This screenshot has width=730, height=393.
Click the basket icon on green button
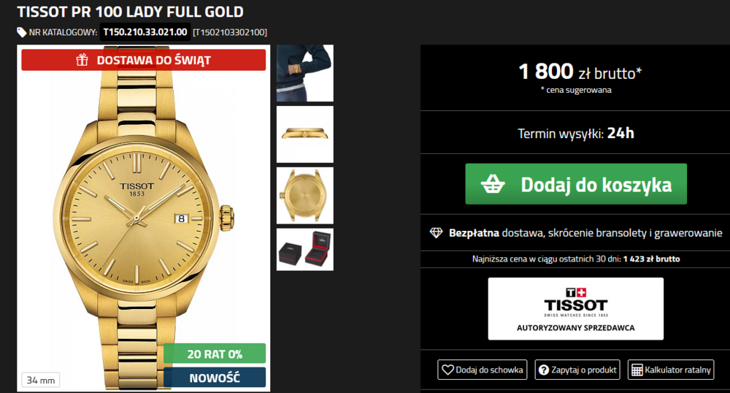(493, 184)
